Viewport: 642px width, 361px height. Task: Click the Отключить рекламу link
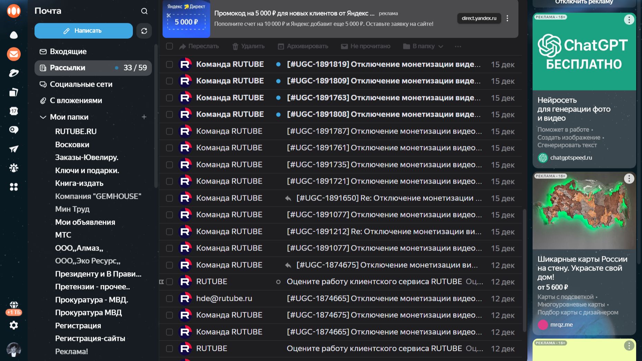pos(584,2)
